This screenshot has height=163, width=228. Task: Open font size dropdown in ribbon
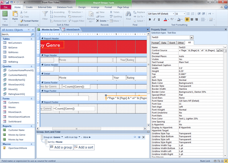pos(184,14)
